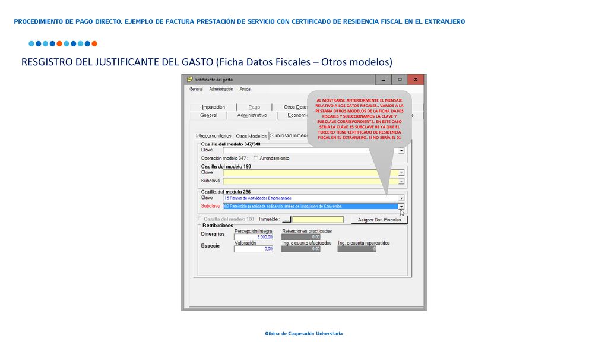The image size is (608, 342).
Task: Click the Percepción íntegra field showing 3.000,00
Action: (x=253, y=237)
